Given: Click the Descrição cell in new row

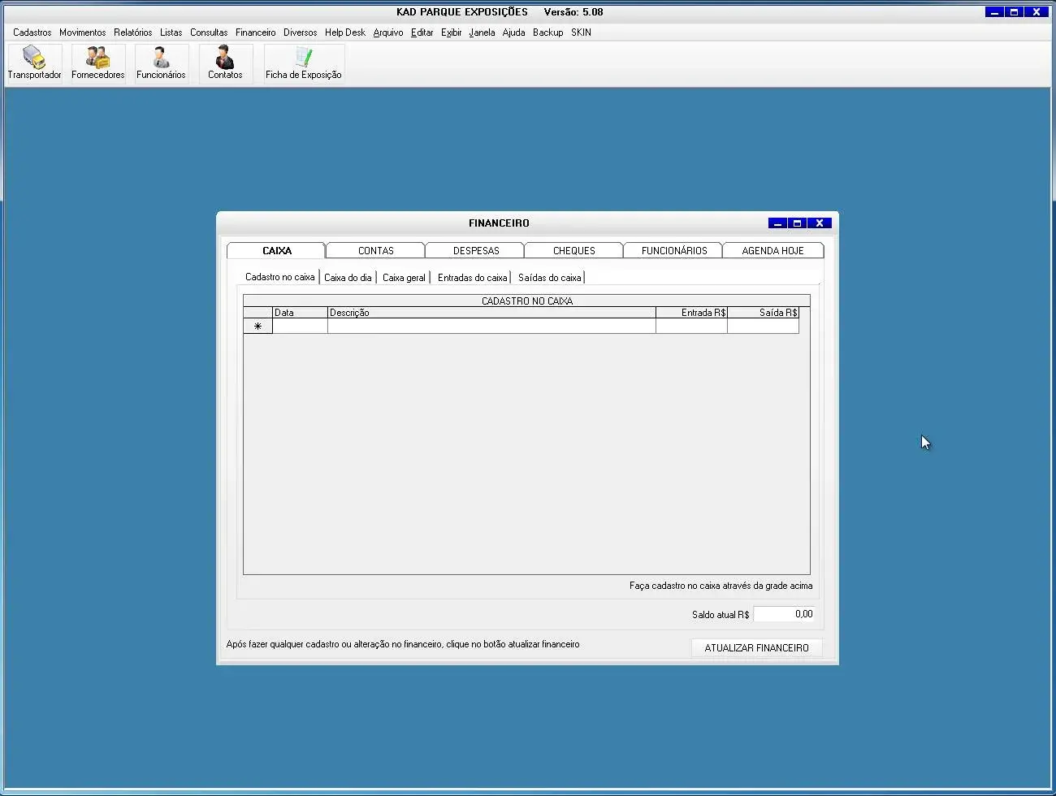Looking at the screenshot, I should (x=491, y=326).
